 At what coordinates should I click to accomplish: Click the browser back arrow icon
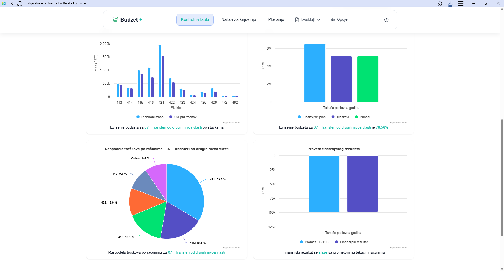[x=12, y=3]
